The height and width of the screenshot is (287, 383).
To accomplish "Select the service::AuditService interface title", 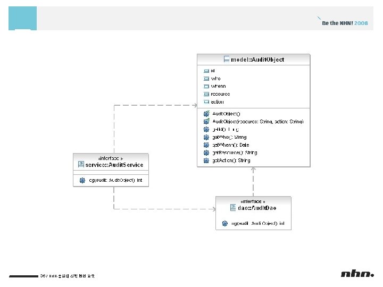I will coord(114,165).
